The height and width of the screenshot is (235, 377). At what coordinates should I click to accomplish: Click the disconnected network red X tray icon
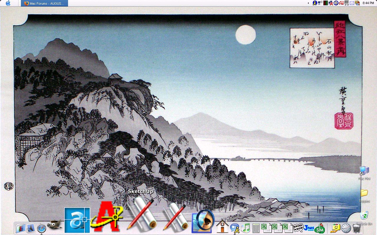331,3
